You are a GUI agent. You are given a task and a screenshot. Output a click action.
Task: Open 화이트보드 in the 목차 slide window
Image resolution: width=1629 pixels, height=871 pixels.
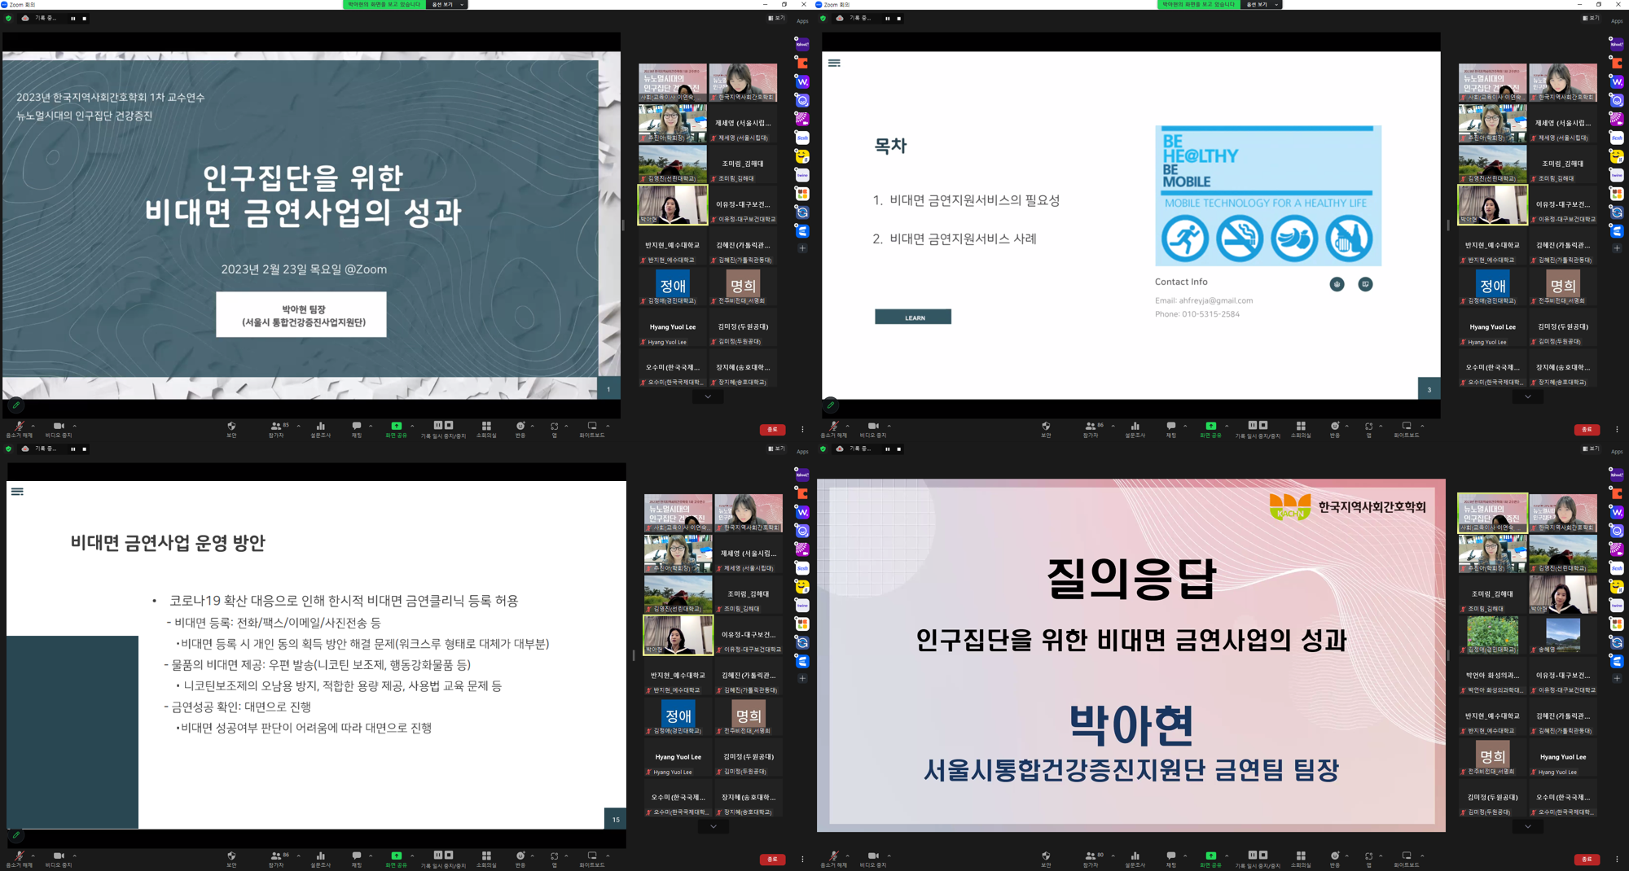tap(1406, 428)
